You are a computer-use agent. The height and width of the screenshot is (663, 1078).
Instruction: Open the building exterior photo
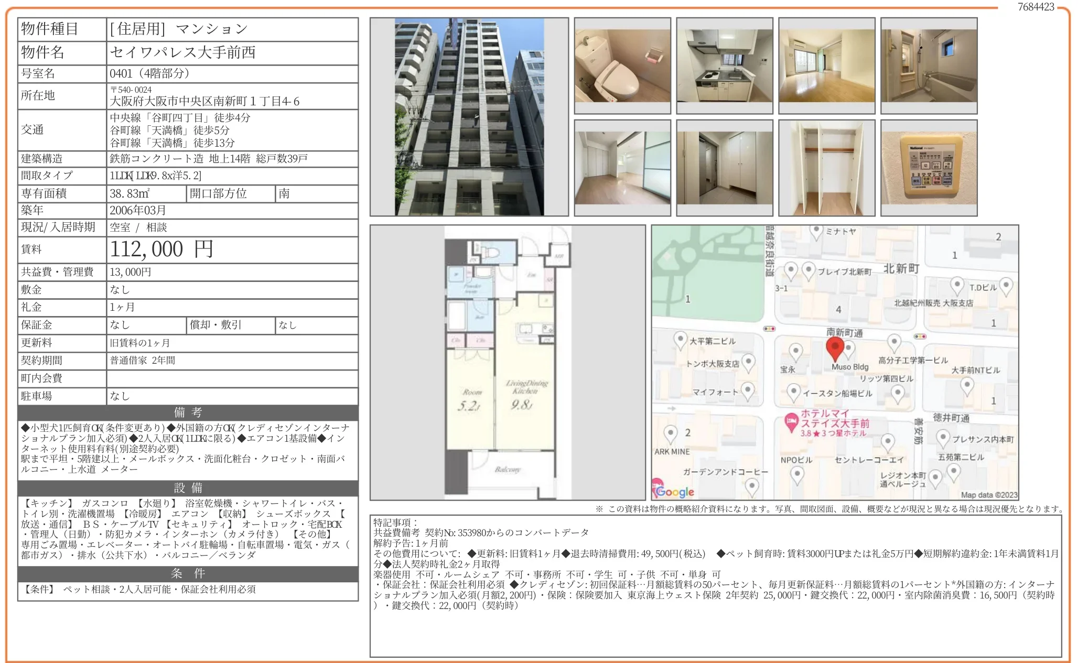469,117
